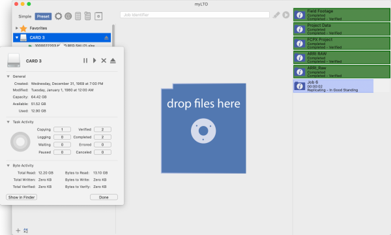Collapse the General section
391x235 pixels.
pyautogui.click(x=8, y=76)
